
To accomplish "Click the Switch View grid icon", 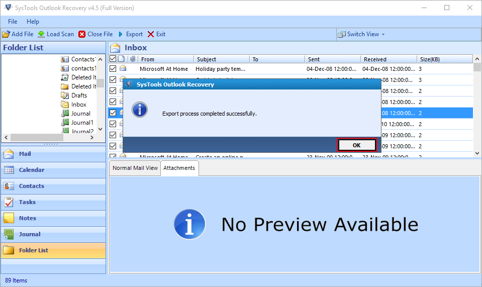I will click(341, 34).
